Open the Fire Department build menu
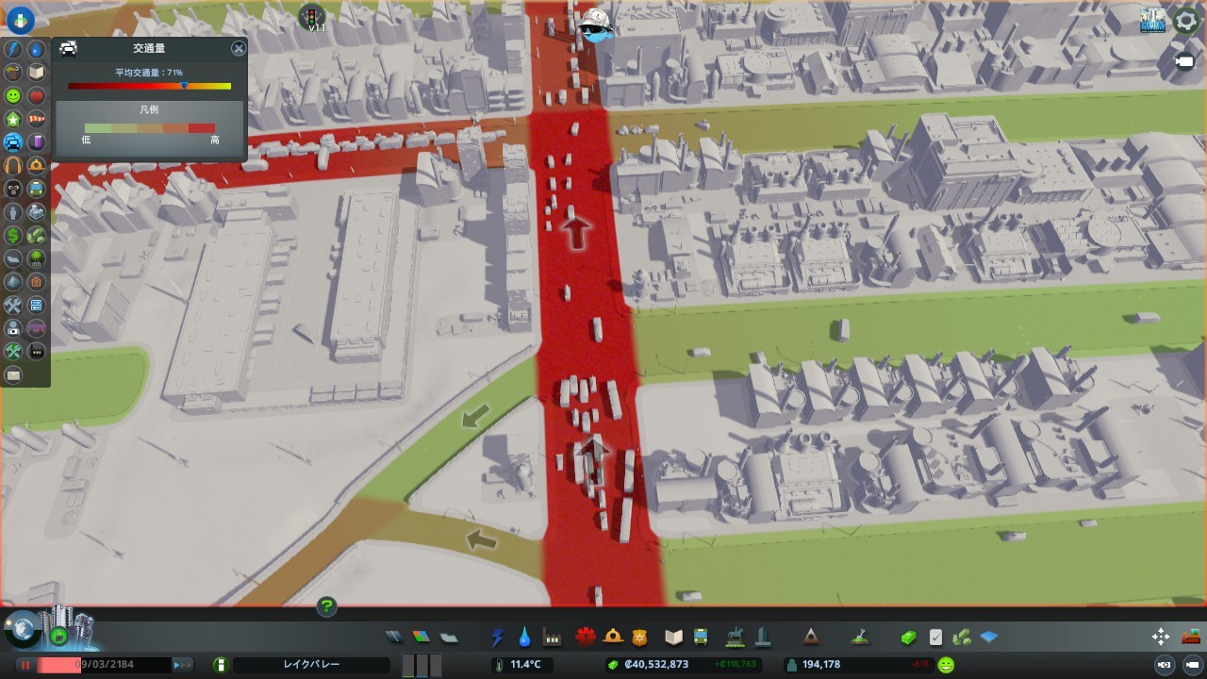The image size is (1207, 679). point(613,638)
